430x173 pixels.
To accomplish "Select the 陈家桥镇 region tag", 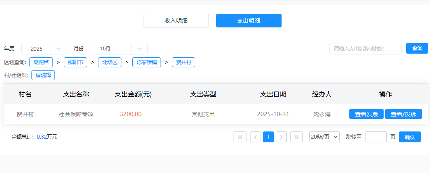I will coord(146,63).
